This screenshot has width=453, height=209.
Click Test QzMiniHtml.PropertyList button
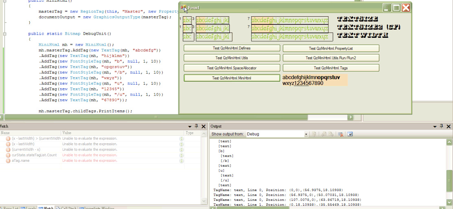(331, 48)
